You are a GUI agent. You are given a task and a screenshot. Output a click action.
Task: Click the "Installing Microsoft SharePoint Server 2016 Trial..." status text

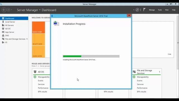tap(79, 60)
